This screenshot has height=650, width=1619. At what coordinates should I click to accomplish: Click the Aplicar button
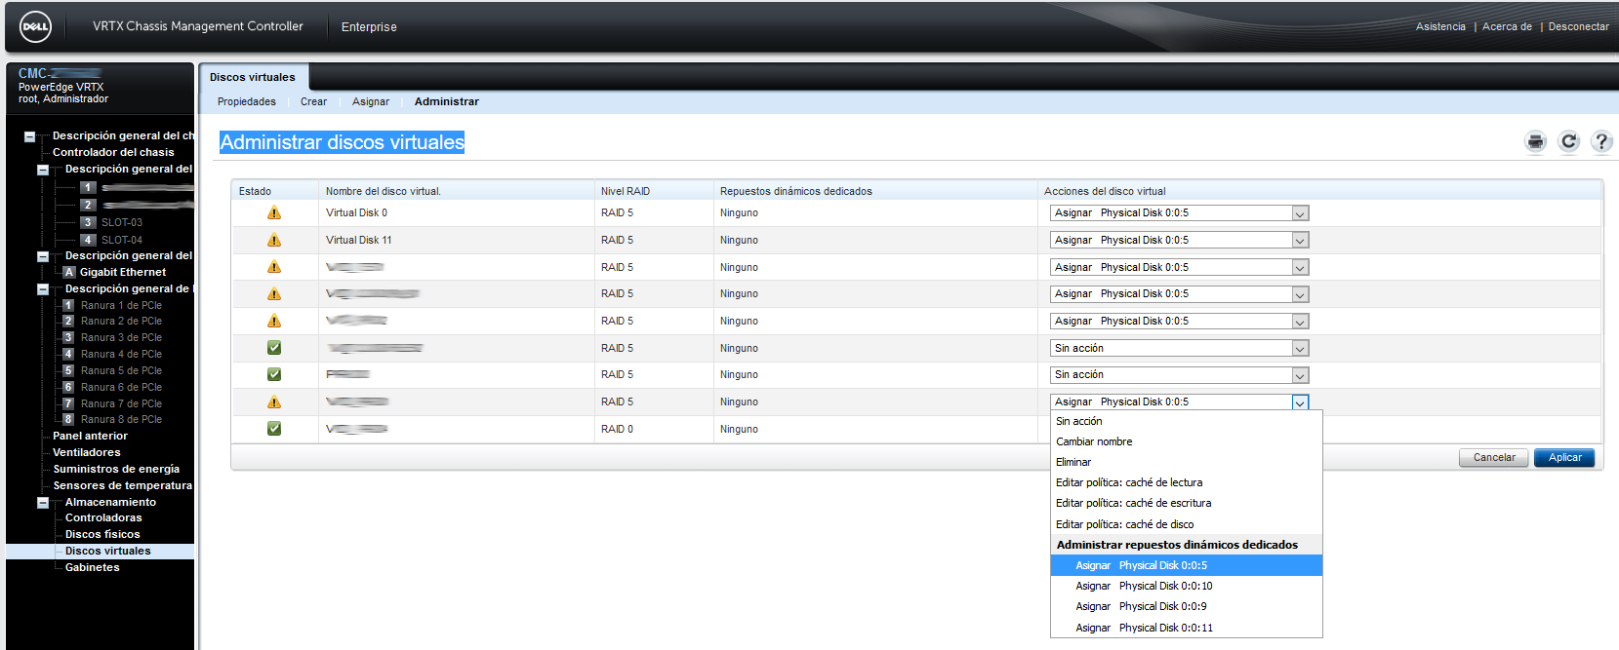pyautogui.click(x=1564, y=457)
